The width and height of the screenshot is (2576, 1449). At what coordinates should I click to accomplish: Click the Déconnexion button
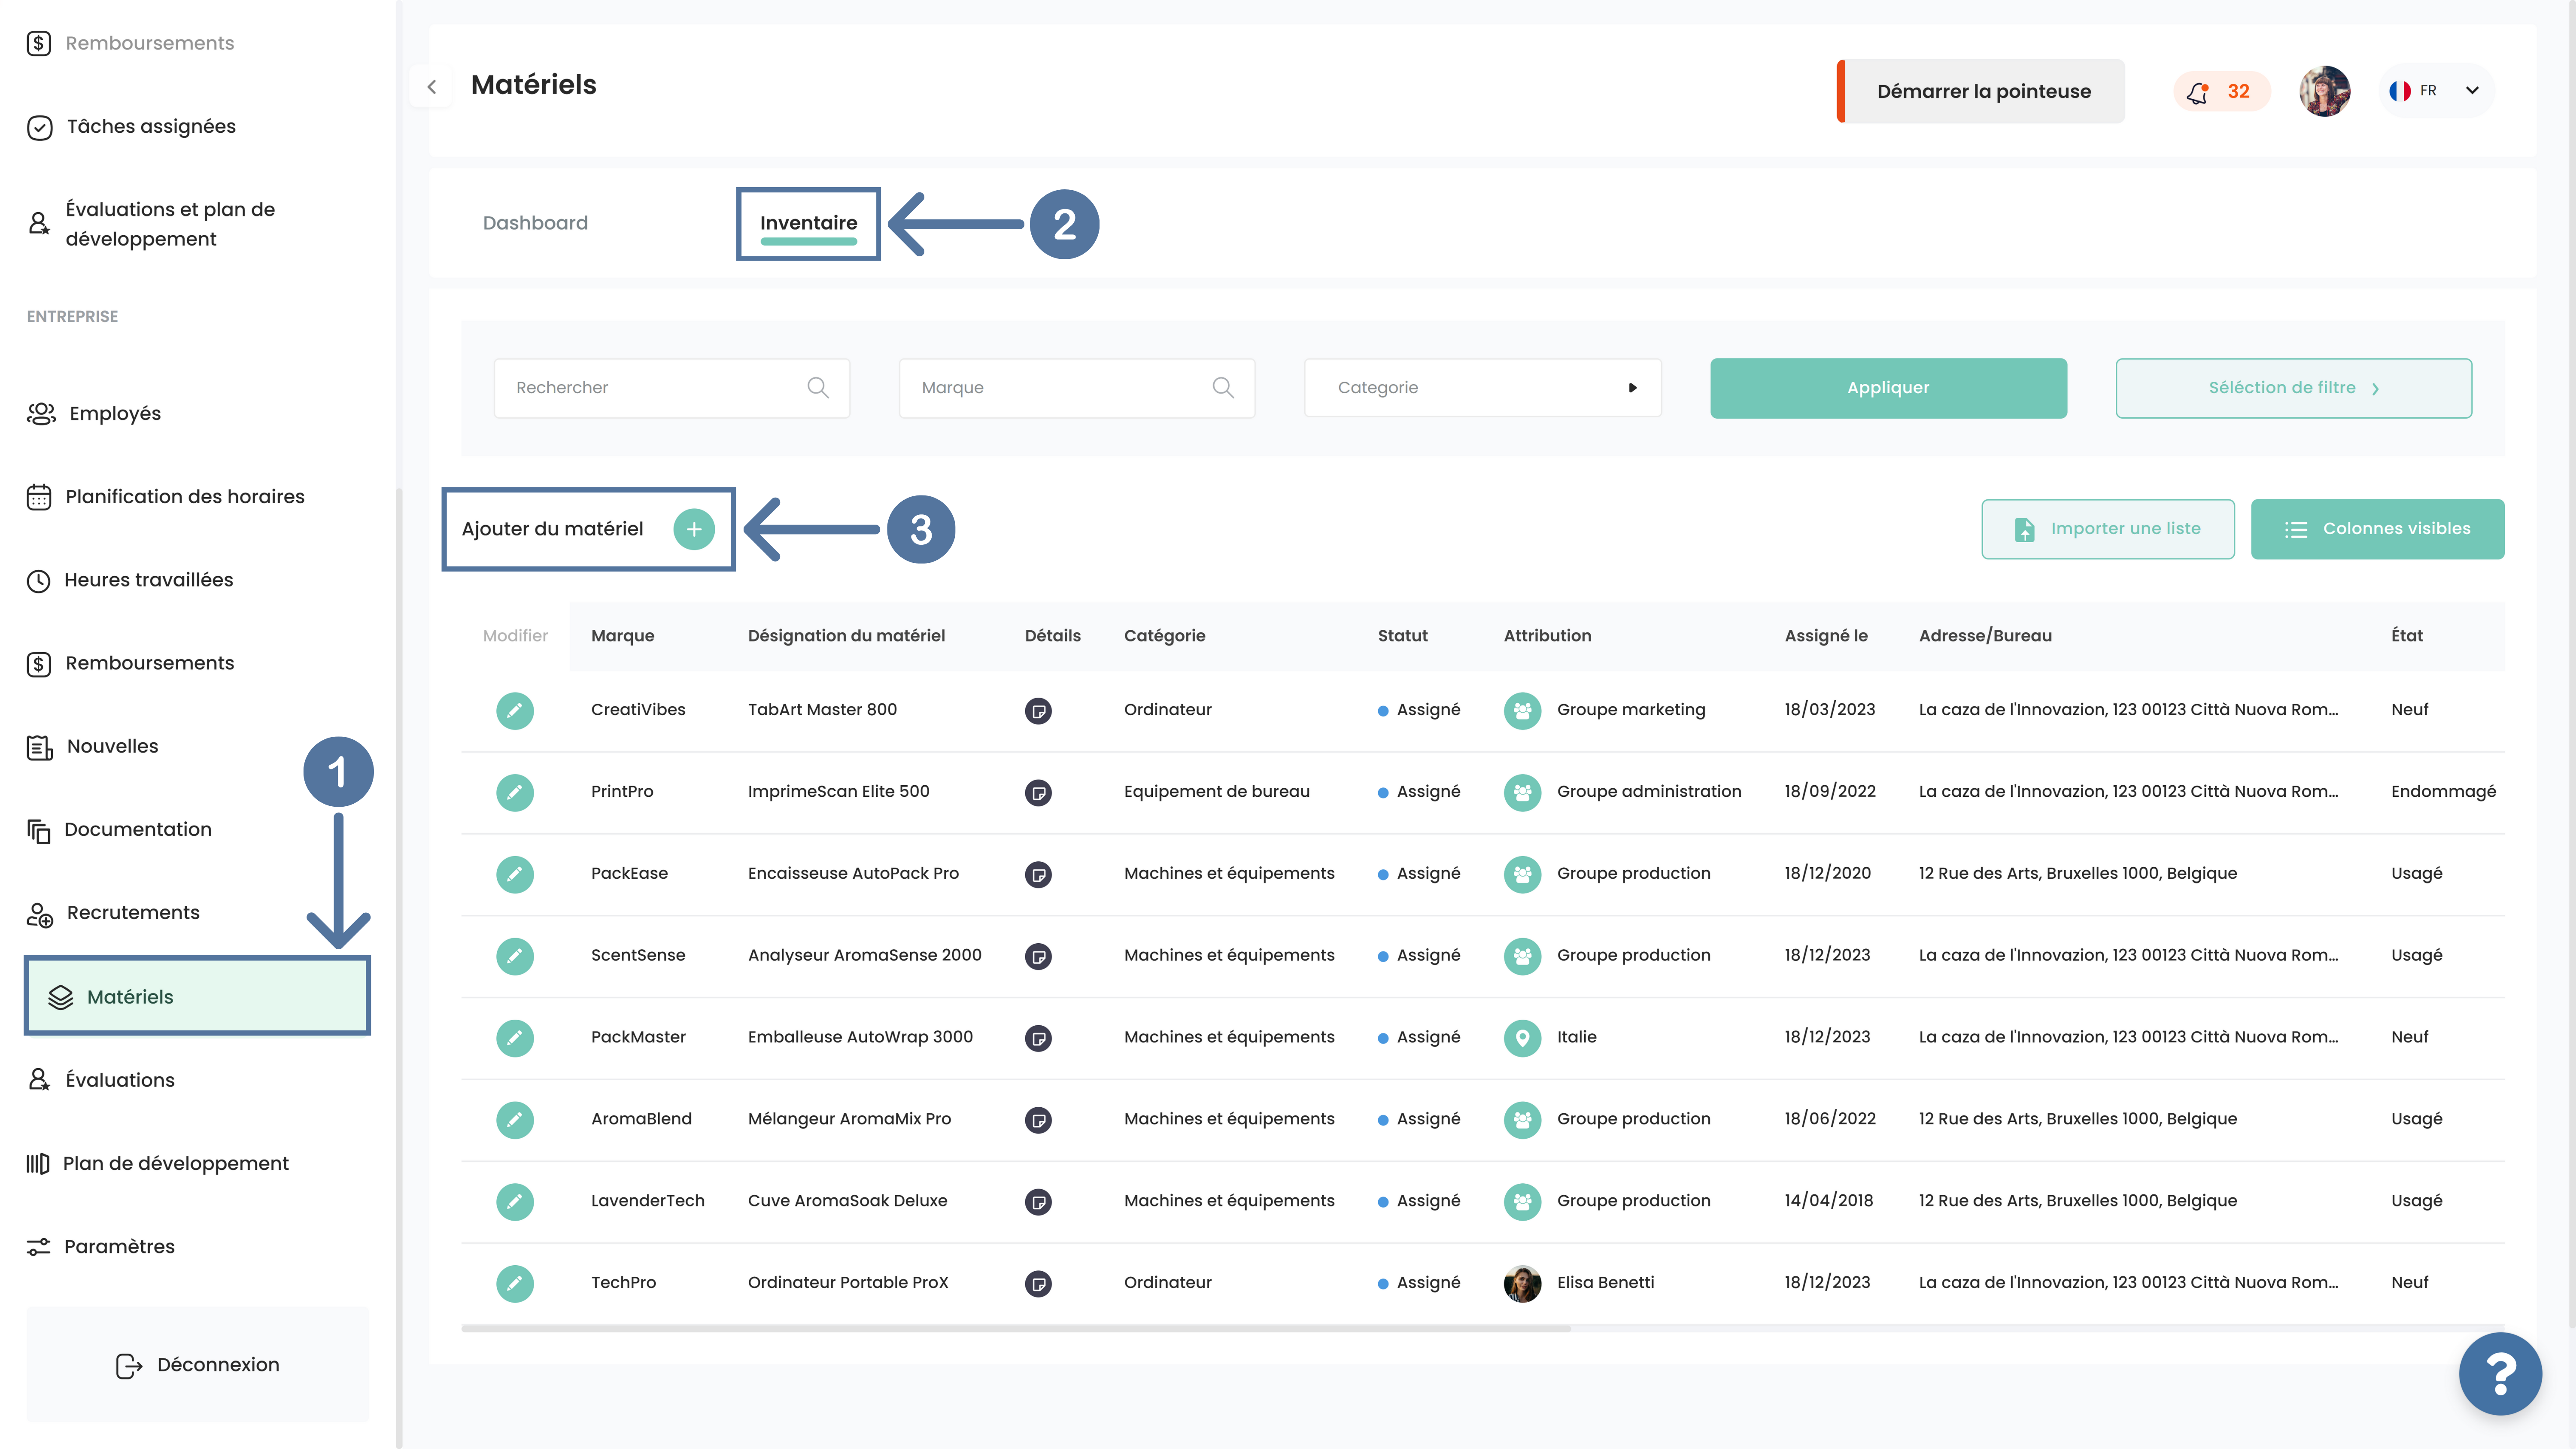pos(198,1365)
